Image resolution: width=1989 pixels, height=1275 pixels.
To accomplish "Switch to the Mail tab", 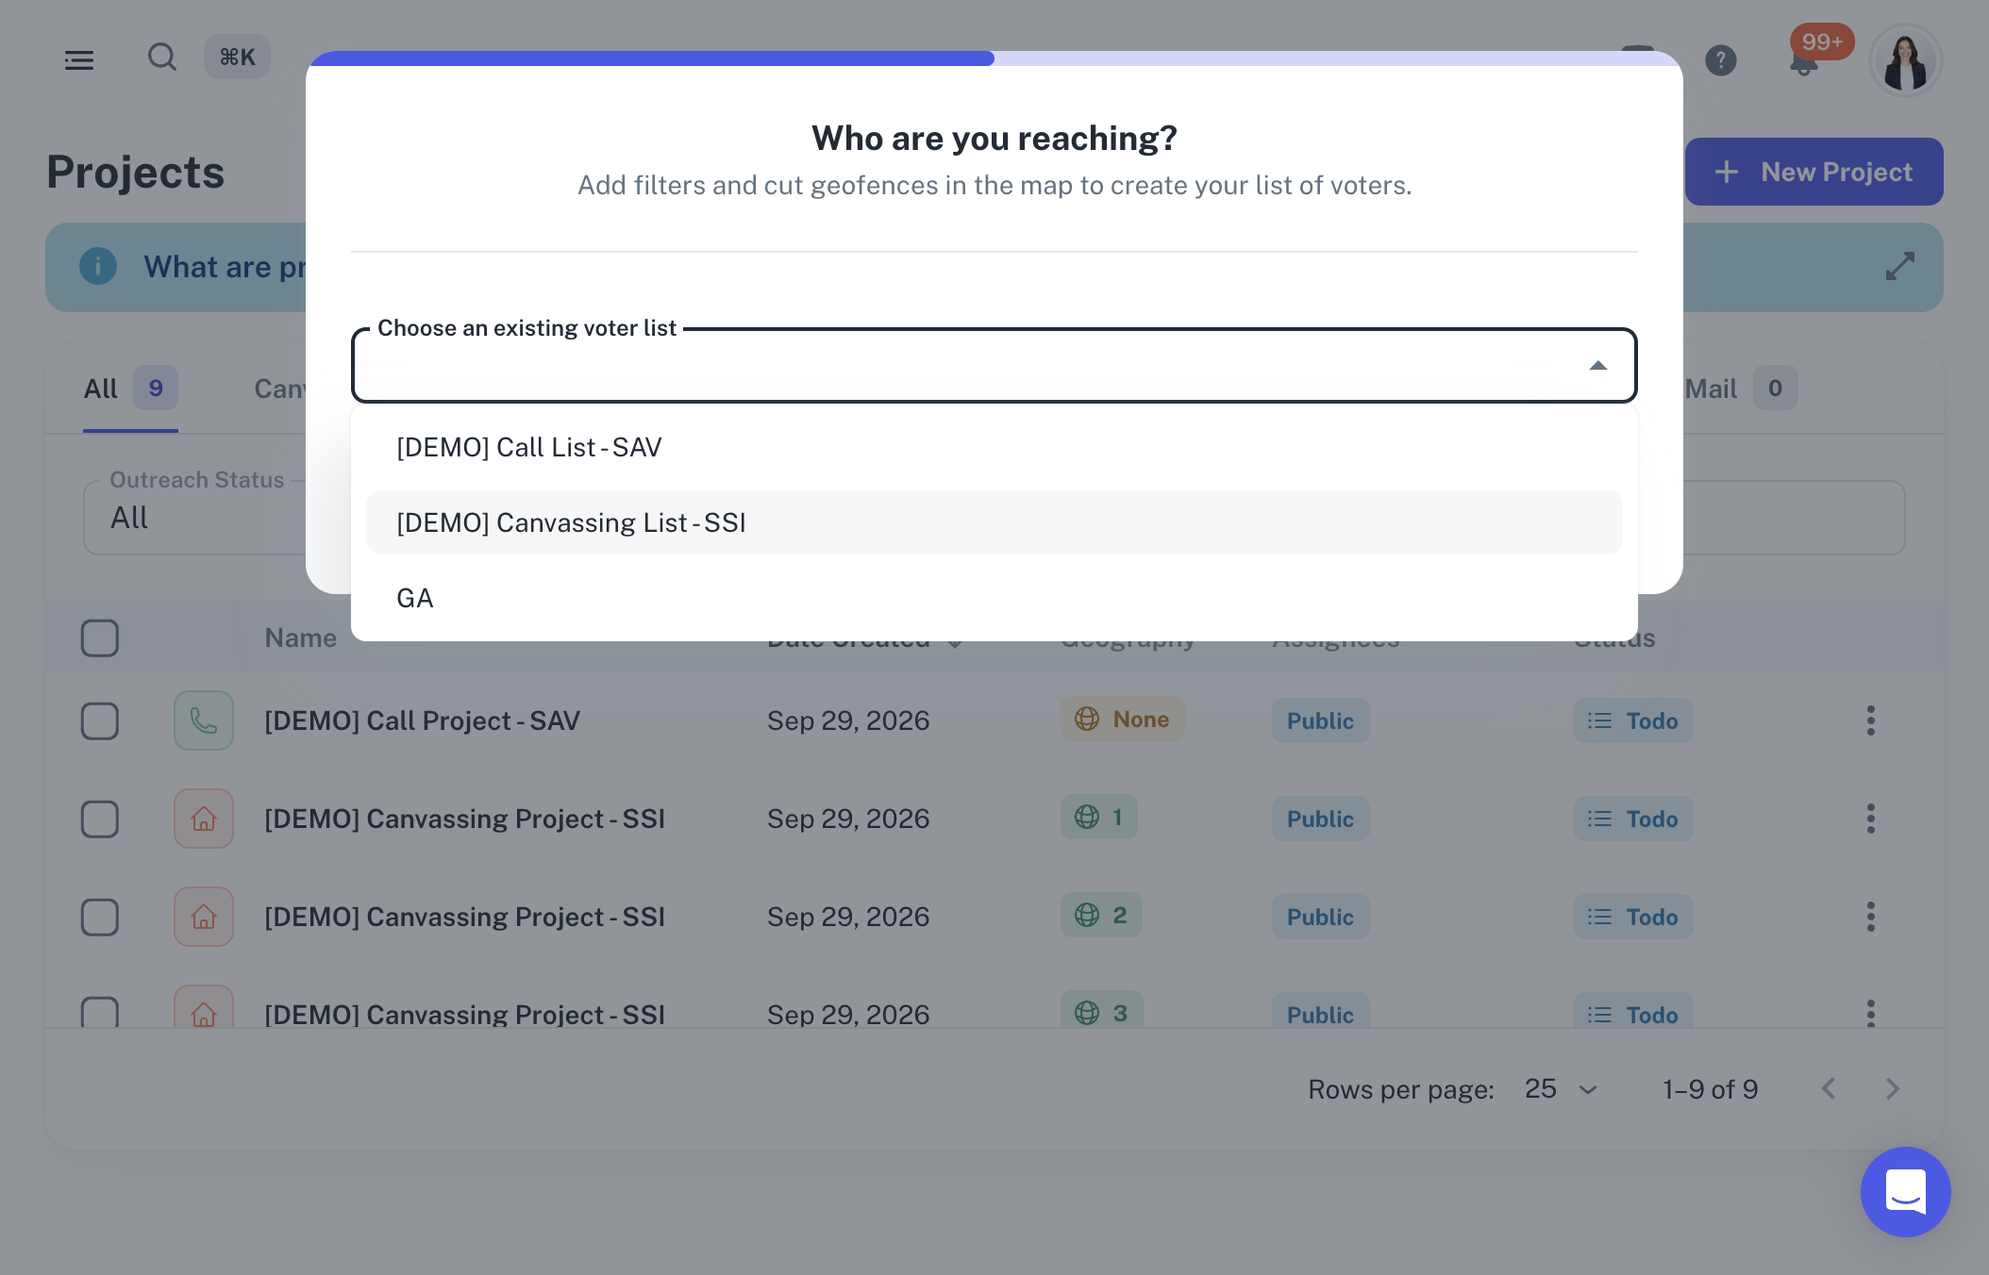I will [x=1740, y=389].
